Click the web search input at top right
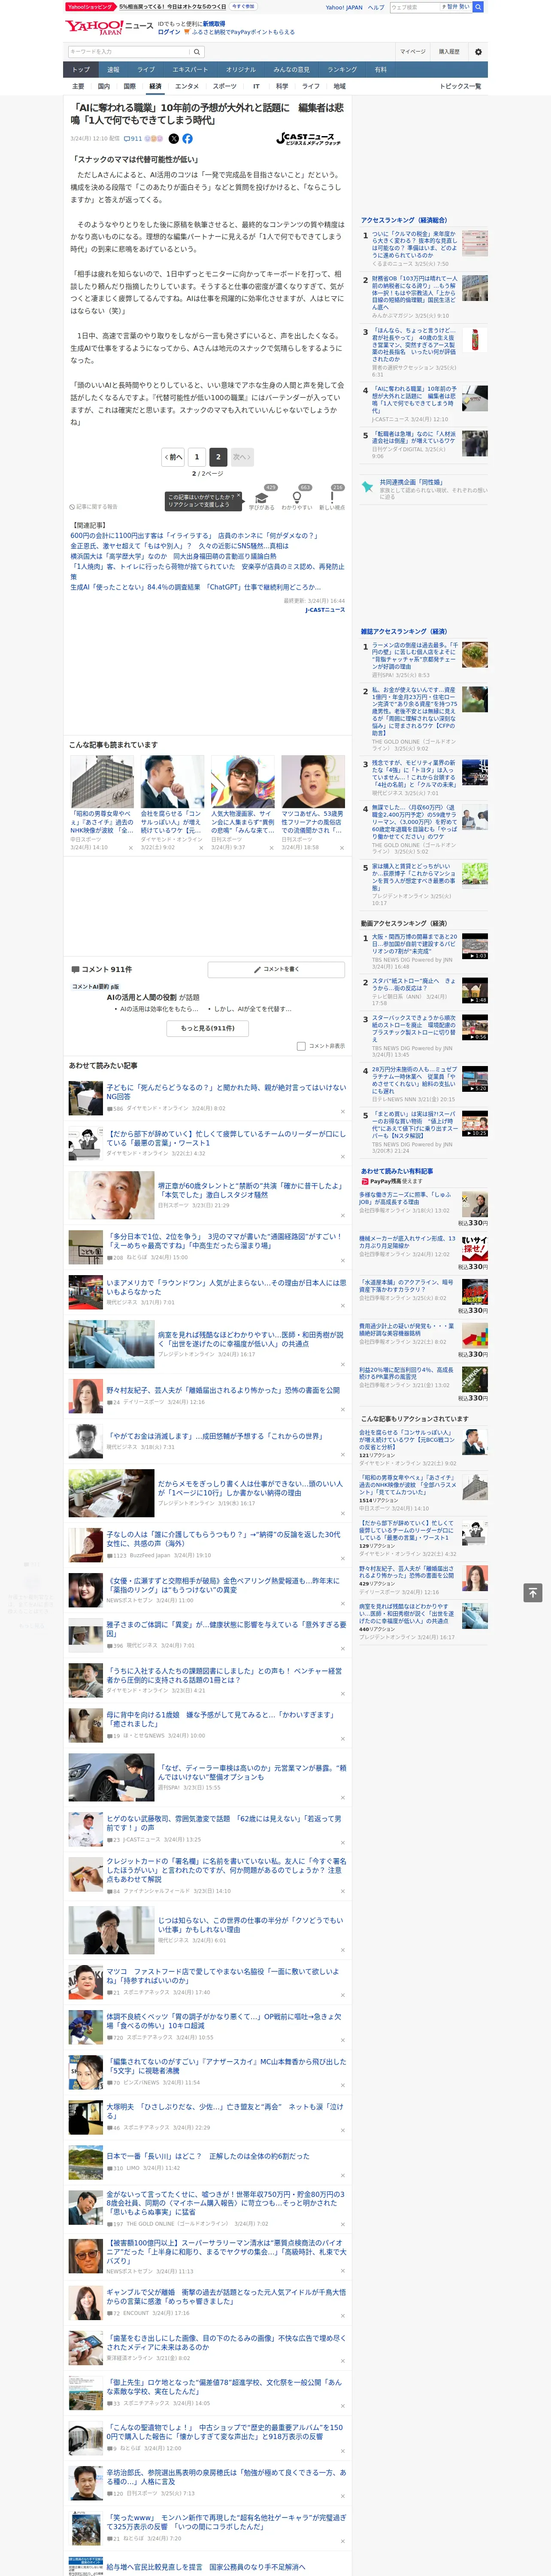 click(x=414, y=7)
